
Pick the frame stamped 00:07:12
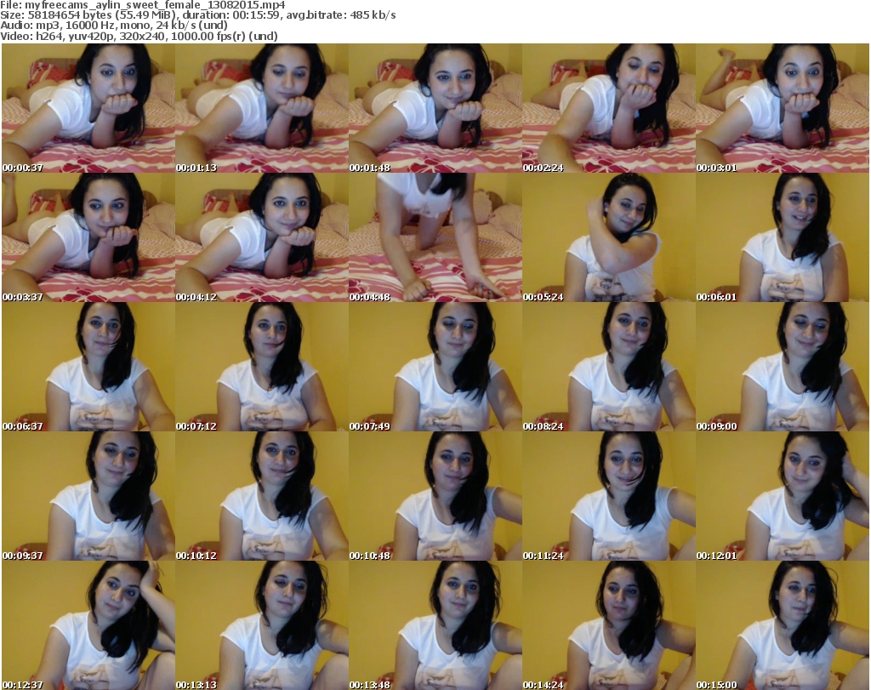262,367
